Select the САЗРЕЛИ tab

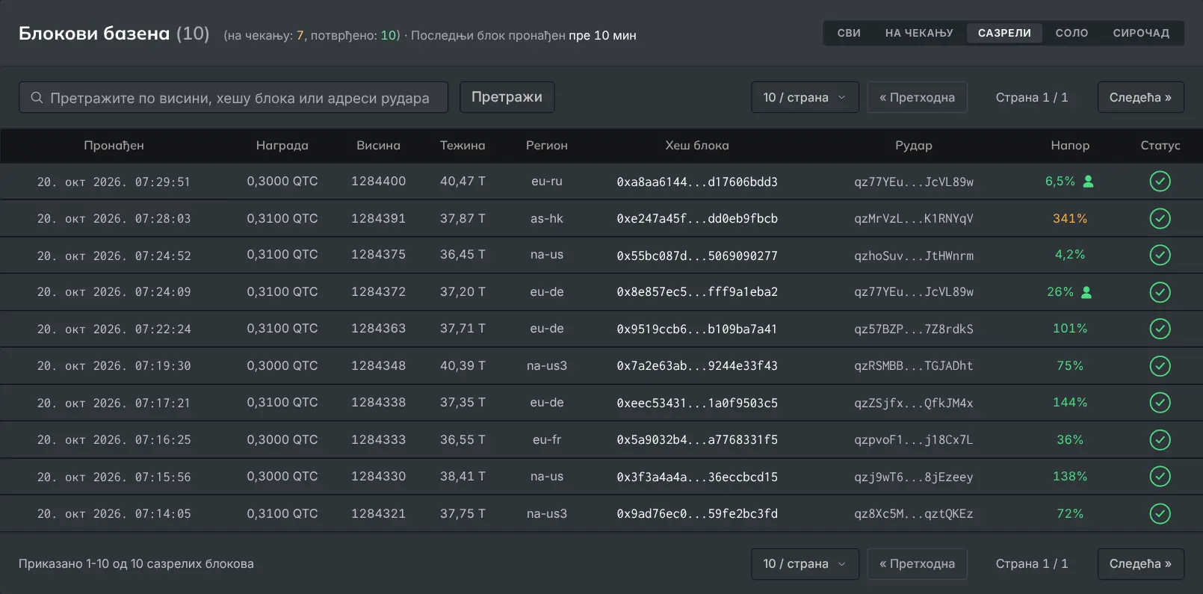[1004, 33]
